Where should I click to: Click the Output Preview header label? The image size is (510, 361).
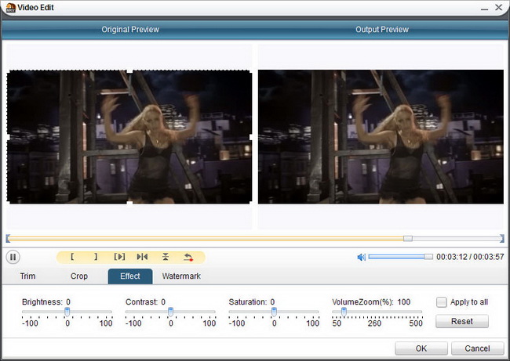tap(382, 30)
